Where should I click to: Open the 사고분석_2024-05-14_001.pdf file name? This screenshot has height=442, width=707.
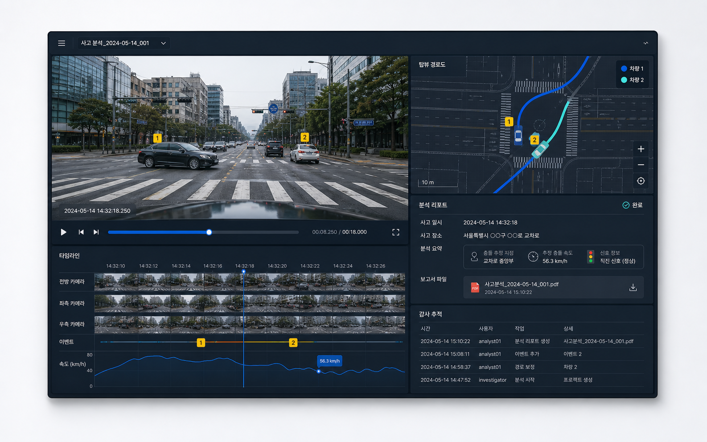(x=522, y=284)
